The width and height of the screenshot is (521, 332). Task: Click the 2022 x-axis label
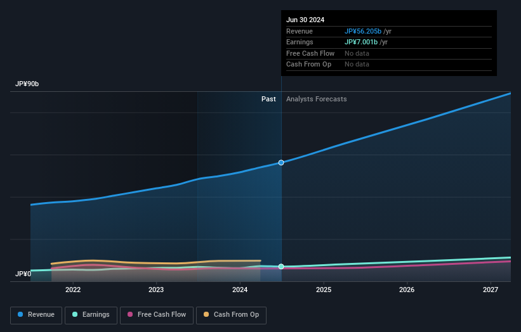(x=73, y=290)
